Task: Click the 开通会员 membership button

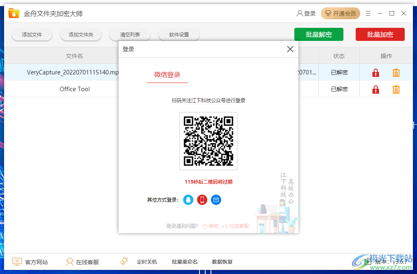Action: [x=341, y=13]
